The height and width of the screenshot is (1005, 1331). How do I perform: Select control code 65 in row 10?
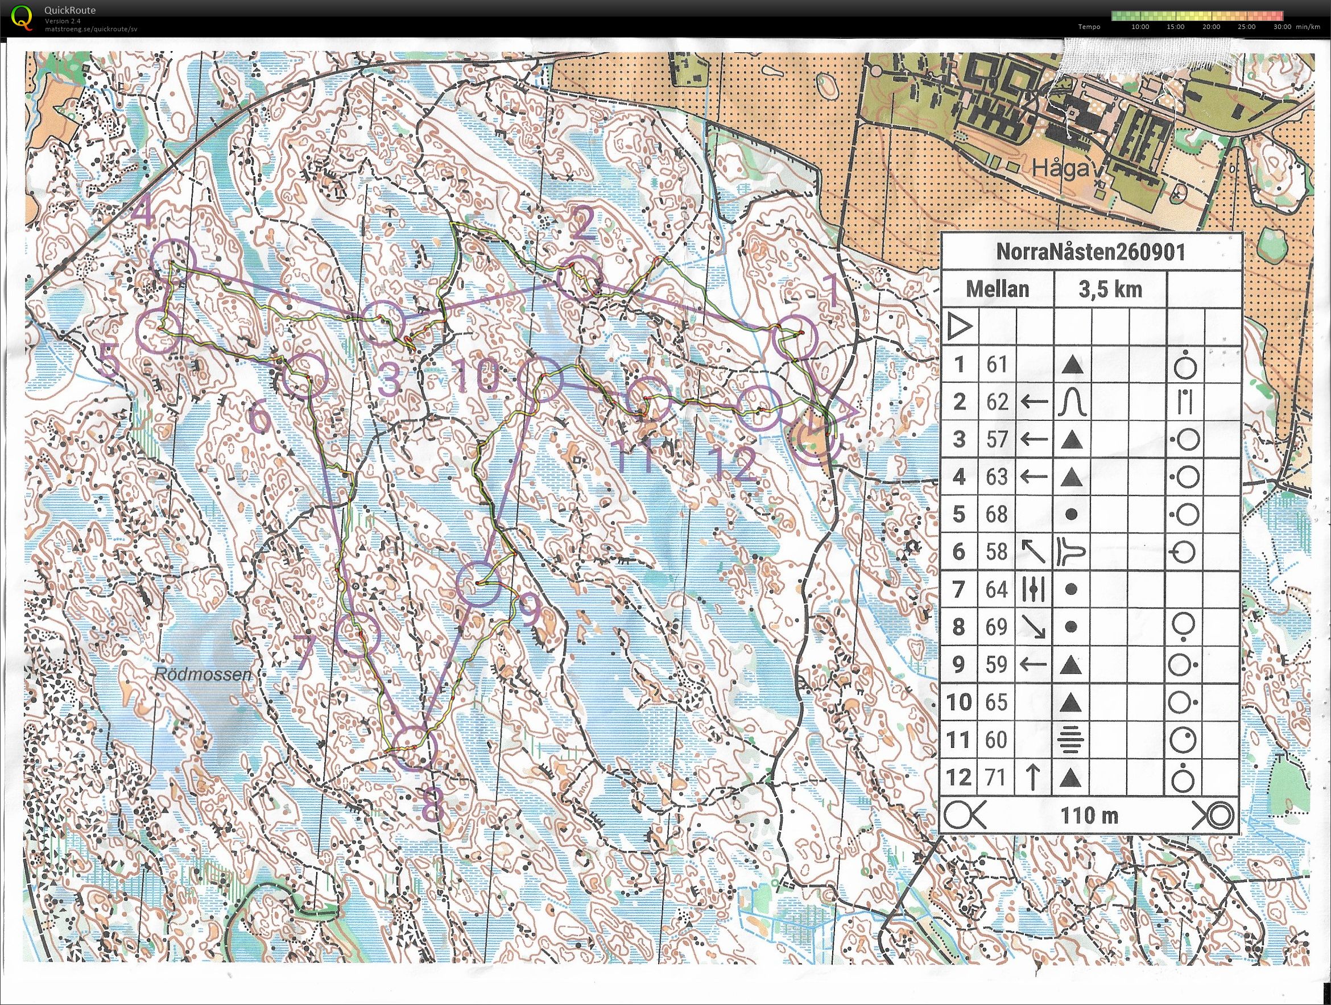click(997, 702)
